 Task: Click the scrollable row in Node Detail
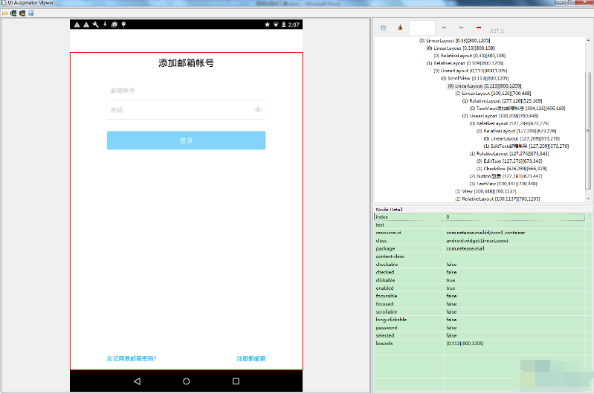click(x=480, y=311)
